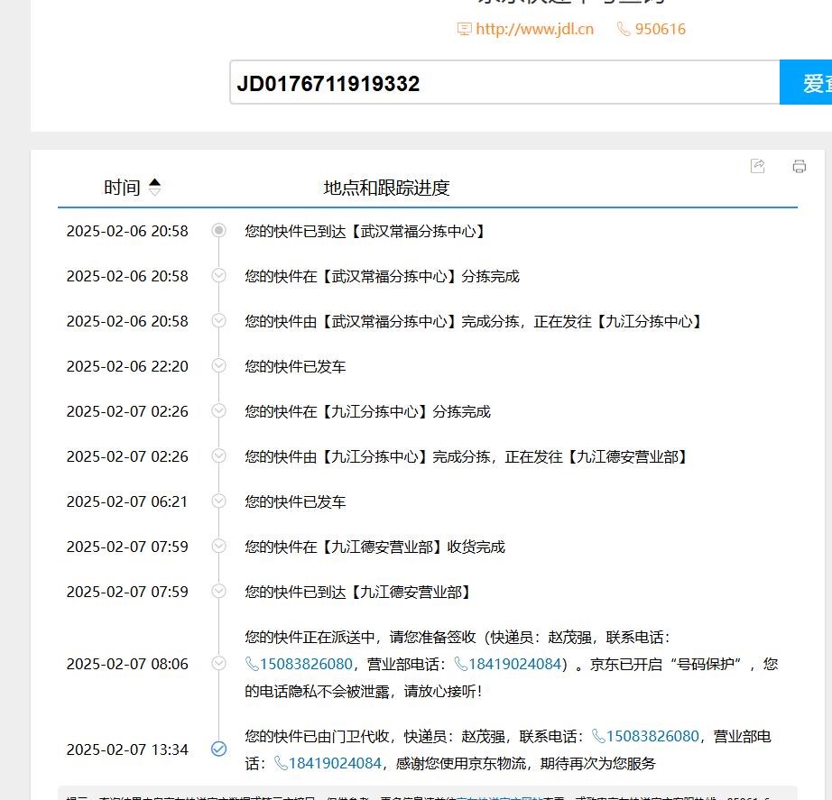Select the timeline marker for 已到达【武汉常福分拣中心】
The width and height of the screenshot is (832, 800).
[x=218, y=230]
